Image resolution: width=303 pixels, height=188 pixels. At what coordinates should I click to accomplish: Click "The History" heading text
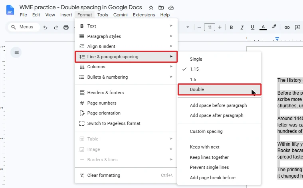pos(289,80)
